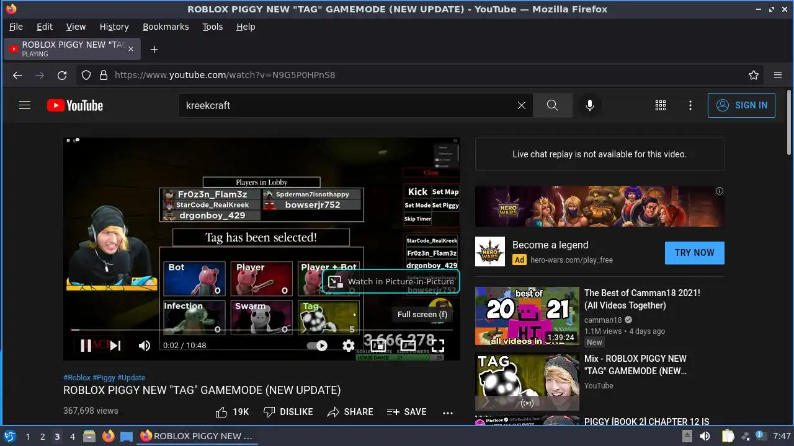Launch Firefox from taskbar launcher
Viewport: 794px width, 446px height.
[x=108, y=437]
